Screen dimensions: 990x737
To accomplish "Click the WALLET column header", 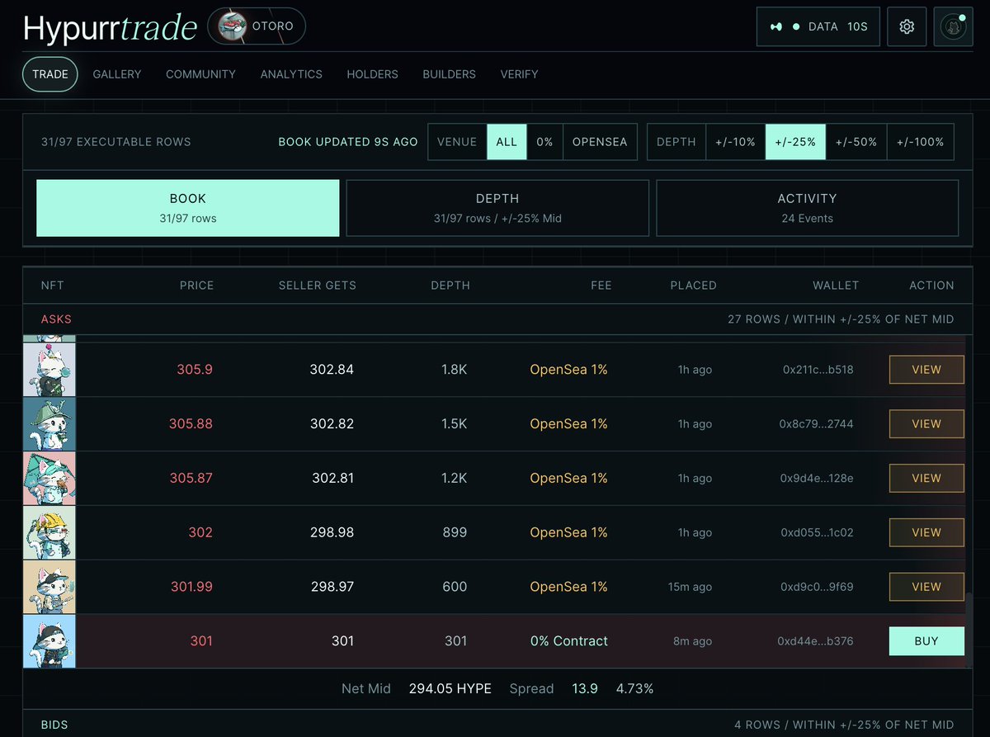I will coord(836,286).
